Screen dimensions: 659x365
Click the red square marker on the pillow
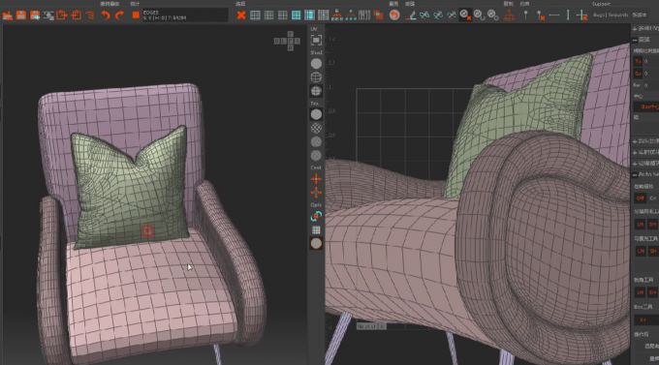point(147,231)
